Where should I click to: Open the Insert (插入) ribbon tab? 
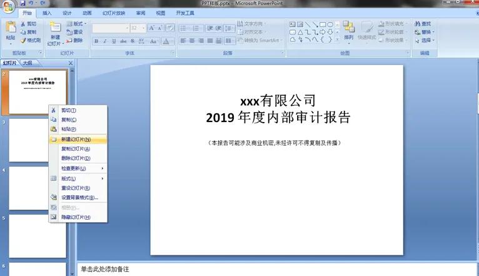tap(47, 13)
